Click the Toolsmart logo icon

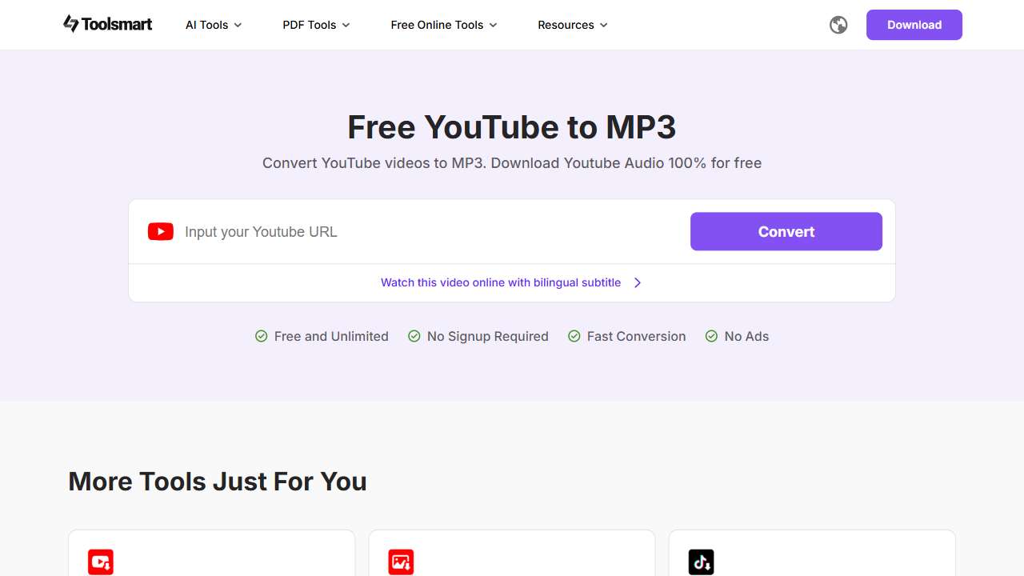72,24
